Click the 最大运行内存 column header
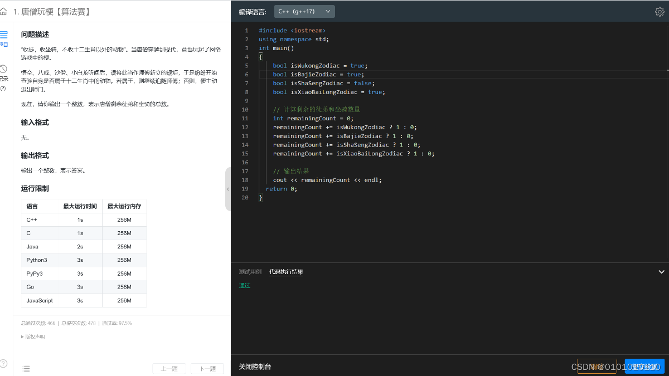The width and height of the screenshot is (669, 376). (x=124, y=206)
